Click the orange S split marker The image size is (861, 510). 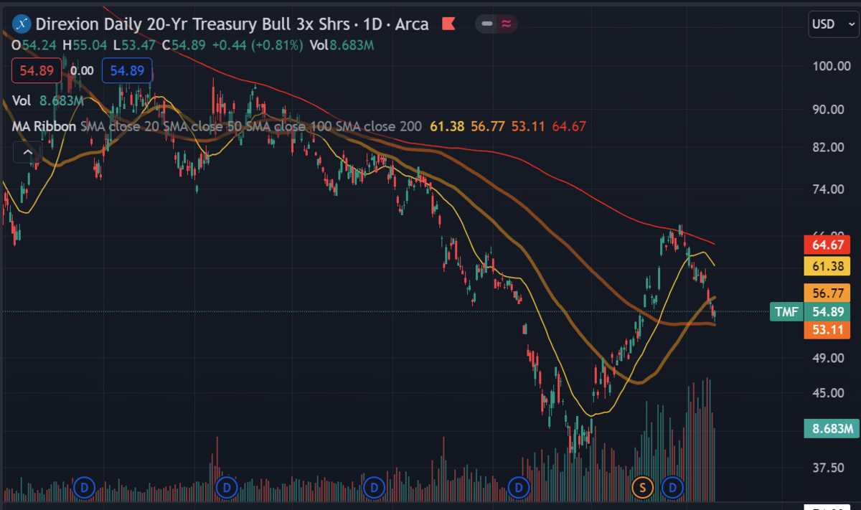[642, 488]
